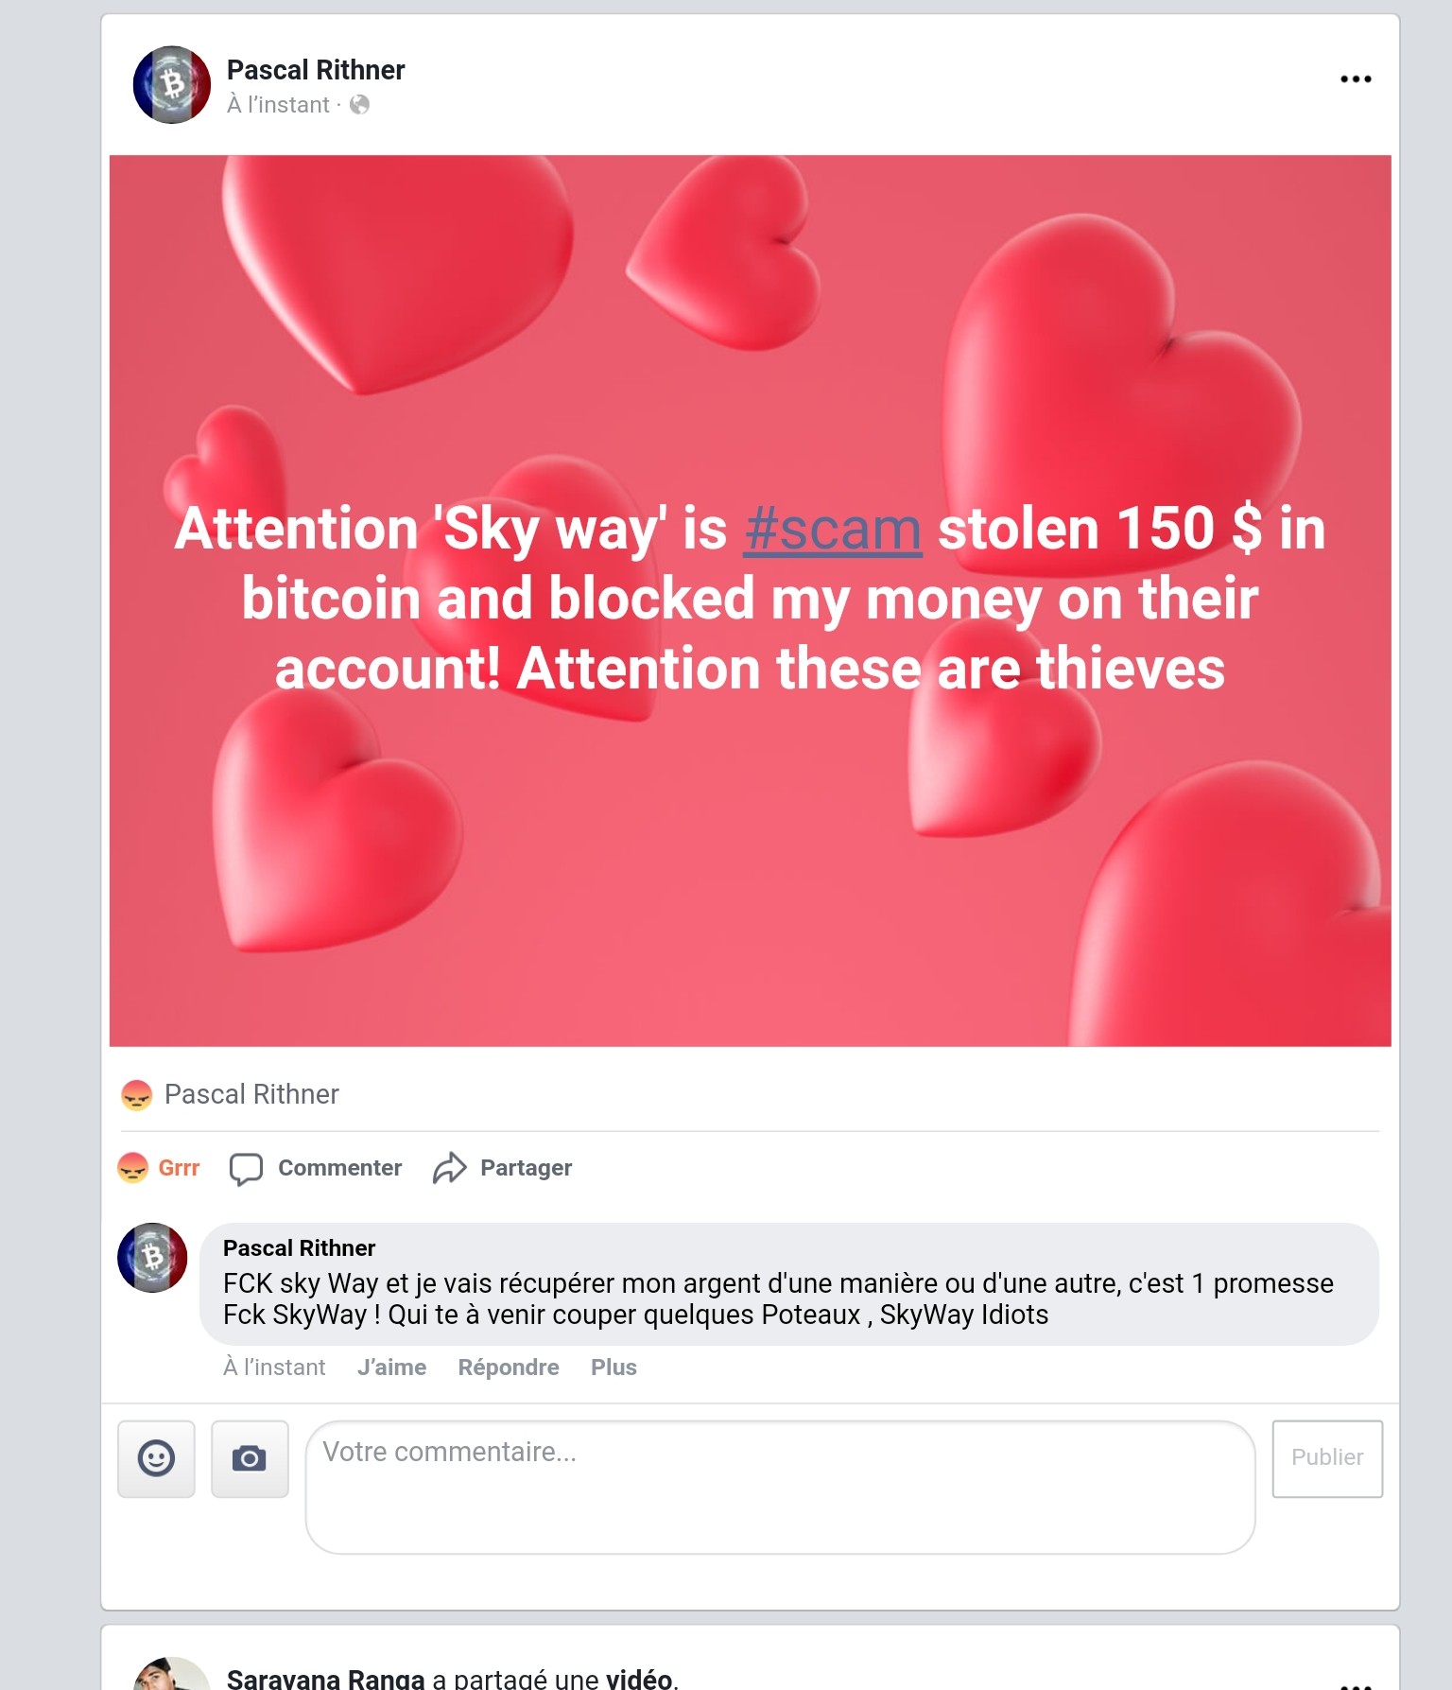Open Pascal Rithner's name in post header
This screenshot has width=1452, height=1690.
tap(316, 70)
